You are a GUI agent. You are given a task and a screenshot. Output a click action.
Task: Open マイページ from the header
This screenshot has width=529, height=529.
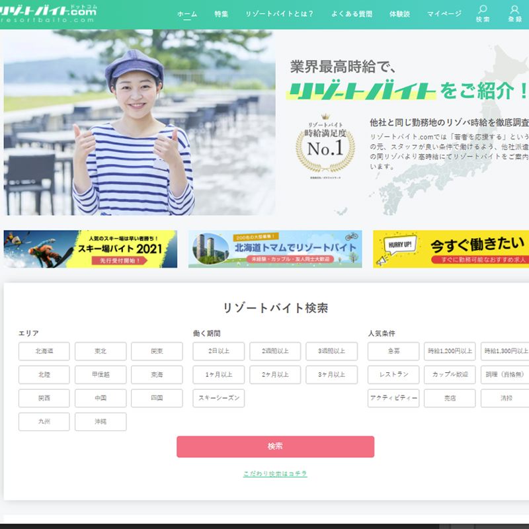[x=444, y=14]
